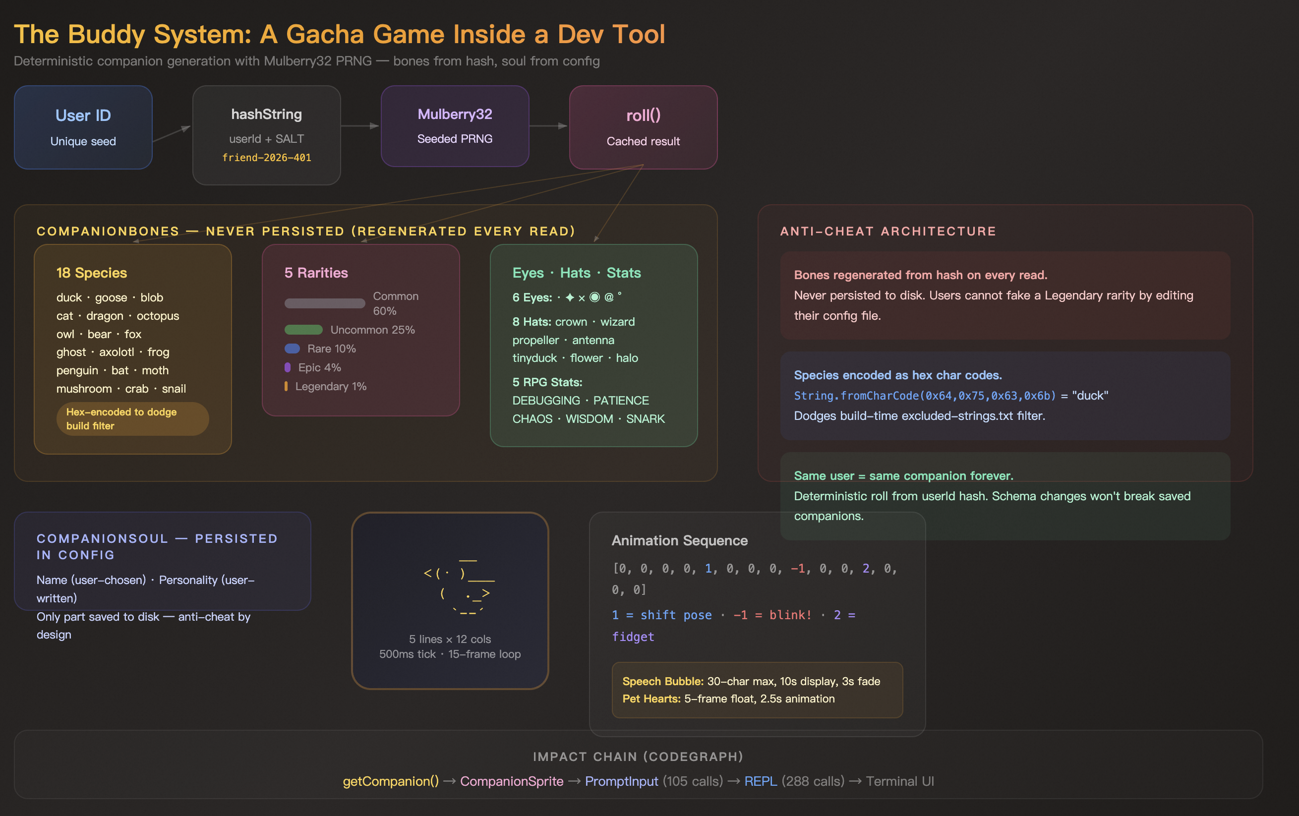
Task: Click the Hex-encoded to dodge build filter badge
Action: click(133, 418)
